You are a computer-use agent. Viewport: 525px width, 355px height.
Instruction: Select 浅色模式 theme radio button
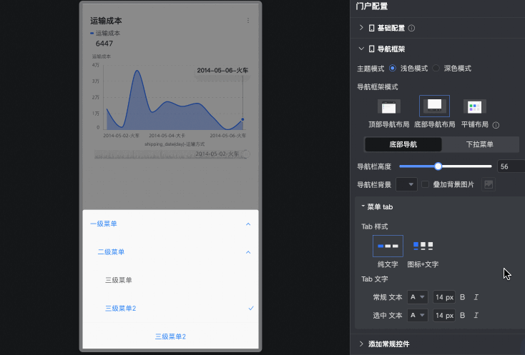click(393, 68)
